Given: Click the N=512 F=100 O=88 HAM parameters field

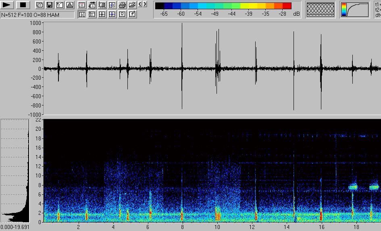Looking at the screenshot, I should pos(37,14).
